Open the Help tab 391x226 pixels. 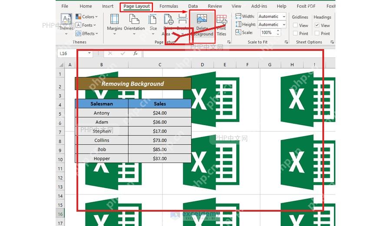click(x=281, y=6)
